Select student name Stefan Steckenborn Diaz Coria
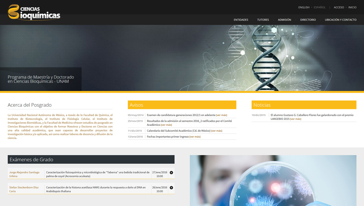 [24, 189]
